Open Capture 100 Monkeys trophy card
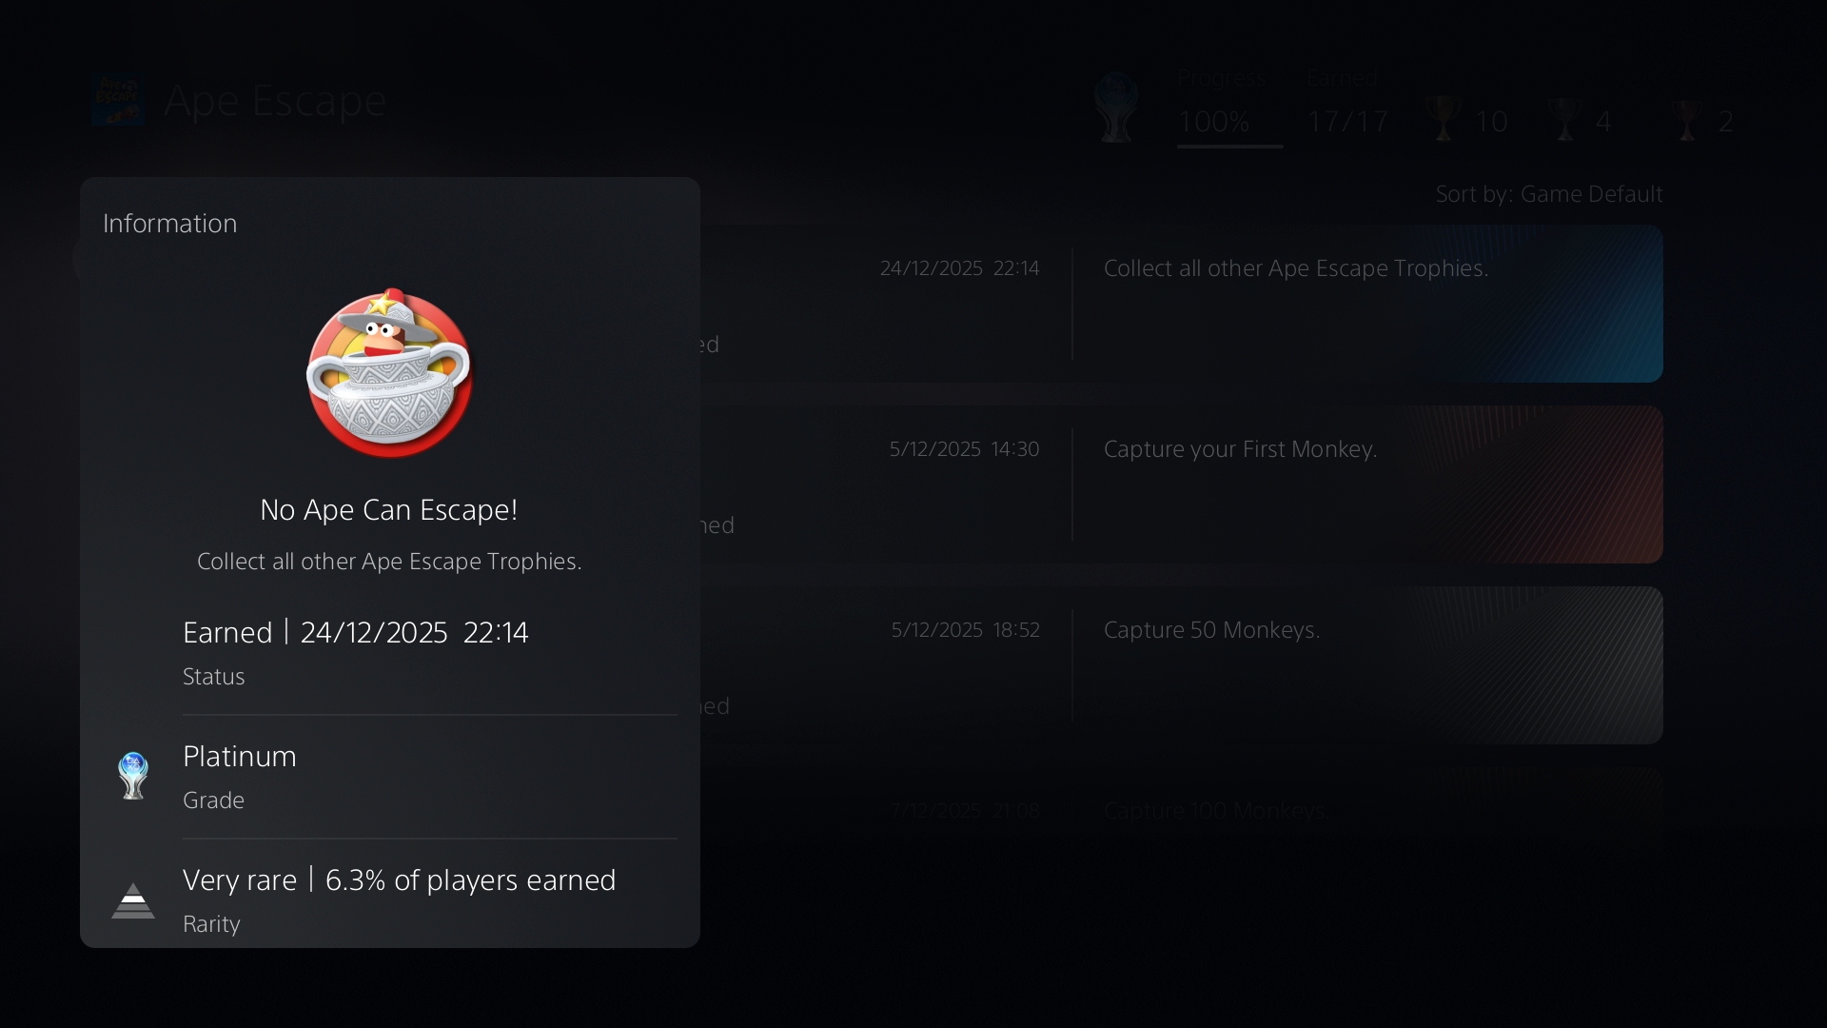The width and height of the screenshot is (1827, 1028). point(1182,809)
